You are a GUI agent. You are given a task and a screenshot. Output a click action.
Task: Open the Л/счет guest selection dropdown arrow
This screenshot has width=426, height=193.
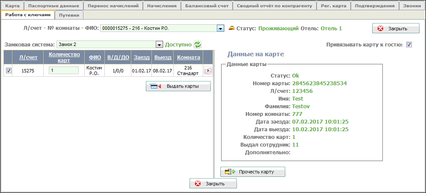[221, 29]
